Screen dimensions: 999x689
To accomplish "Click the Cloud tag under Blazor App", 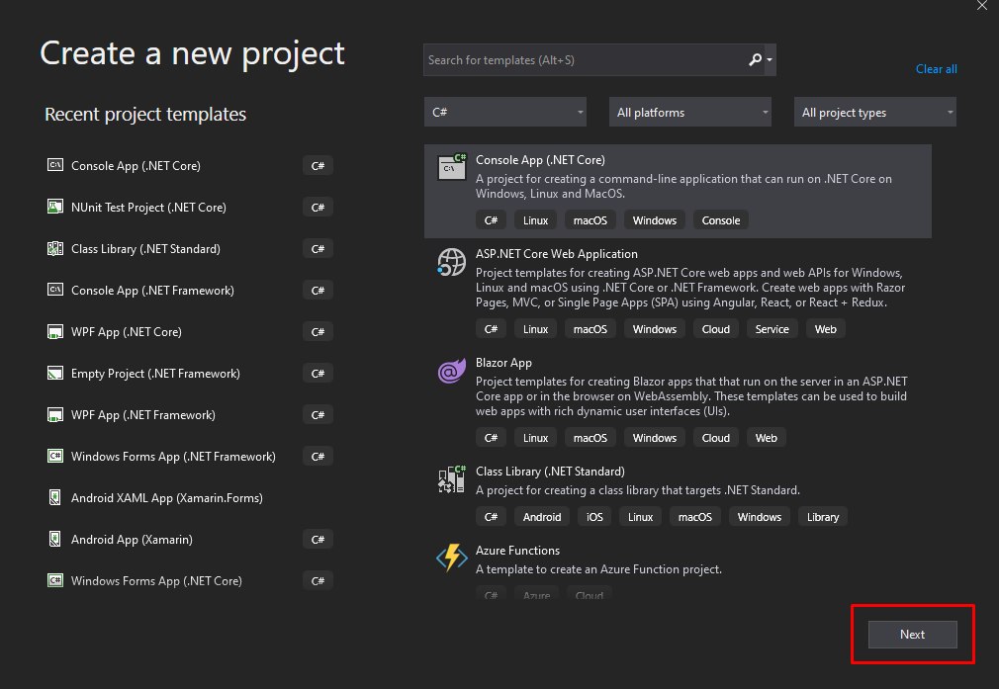I will point(715,438).
